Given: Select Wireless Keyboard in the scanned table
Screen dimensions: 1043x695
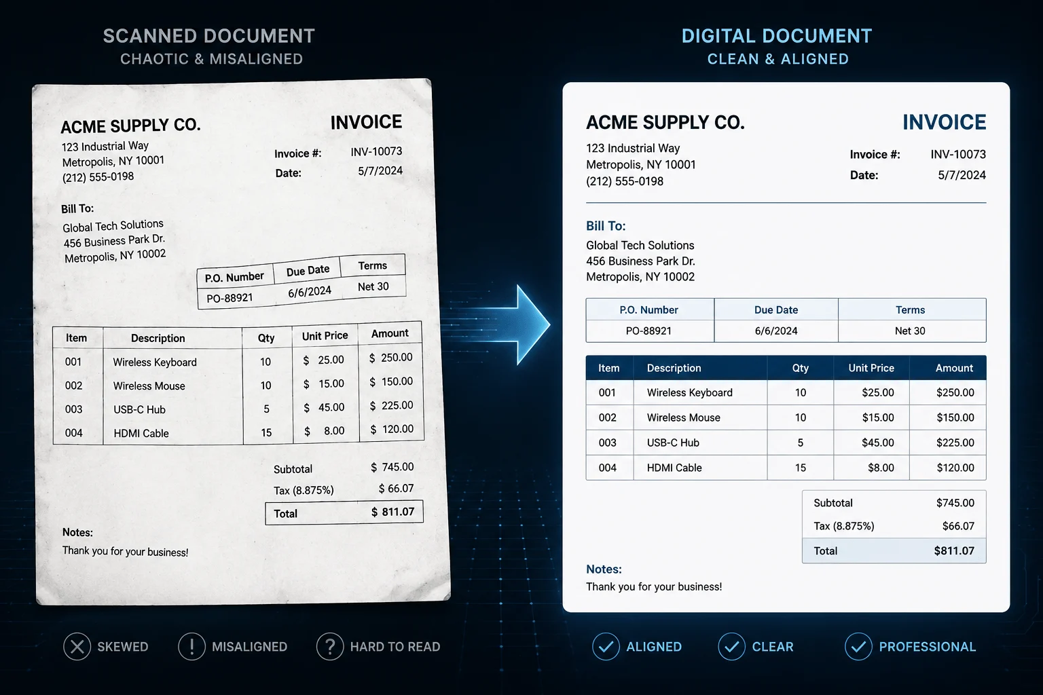Looking at the screenshot, I should (x=155, y=362).
